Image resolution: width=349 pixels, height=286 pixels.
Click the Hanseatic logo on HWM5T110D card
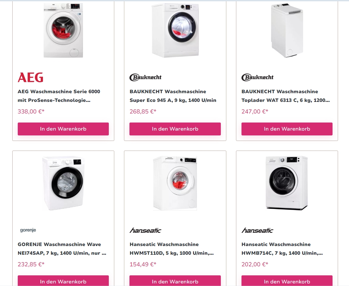(146, 231)
